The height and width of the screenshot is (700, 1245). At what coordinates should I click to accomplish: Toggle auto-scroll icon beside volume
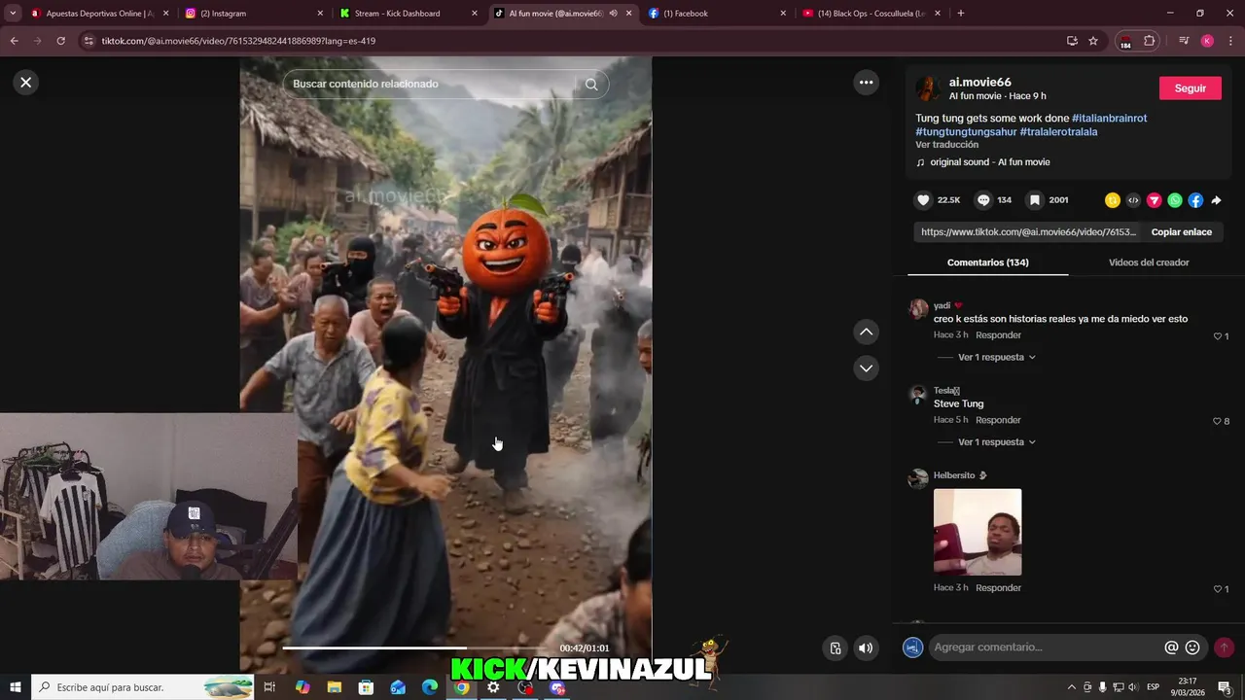pyautogui.click(x=835, y=648)
